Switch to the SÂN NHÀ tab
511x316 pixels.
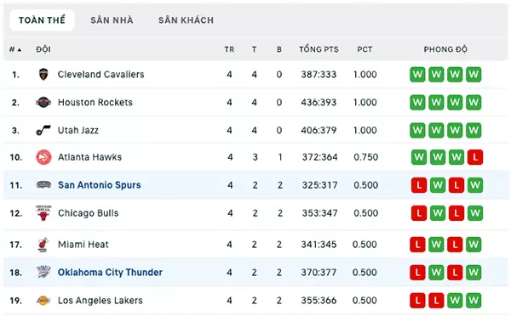click(112, 20)
